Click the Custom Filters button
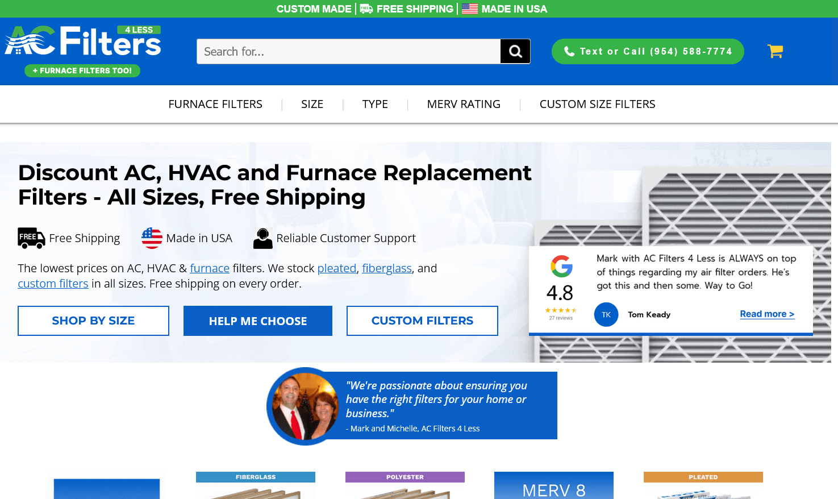Image resolution: width=838 pixels, height=499 pixels. [x=422, y=321]
